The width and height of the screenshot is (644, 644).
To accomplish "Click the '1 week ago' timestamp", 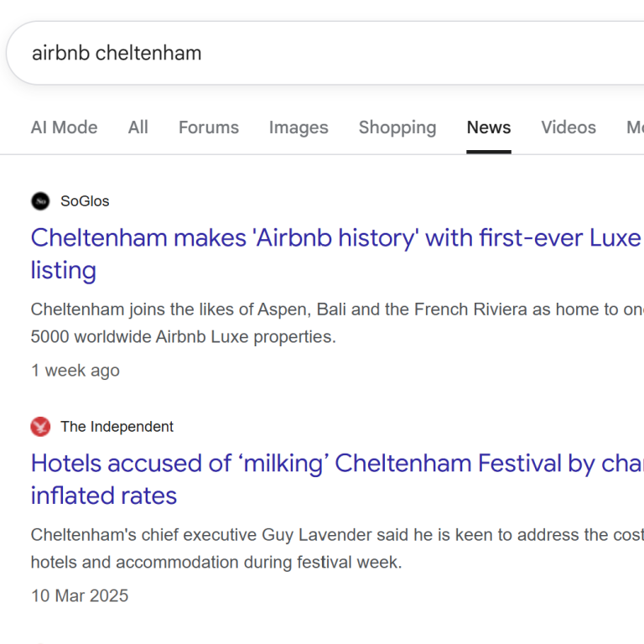I will 75,371.
